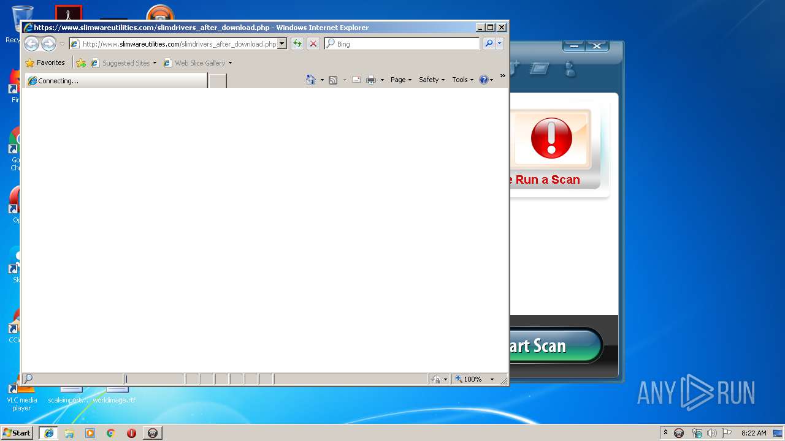
Task: Expand the address bar autocomplete dropdown
Action: pos(282,43)
